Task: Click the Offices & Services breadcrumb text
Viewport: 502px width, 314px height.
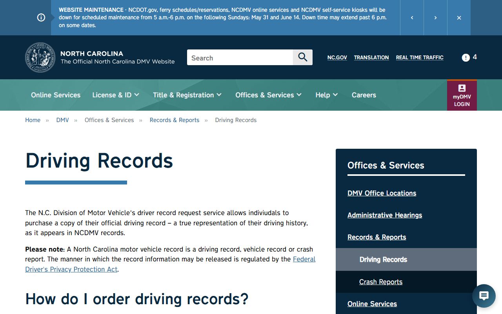Action: pos(109,120)
